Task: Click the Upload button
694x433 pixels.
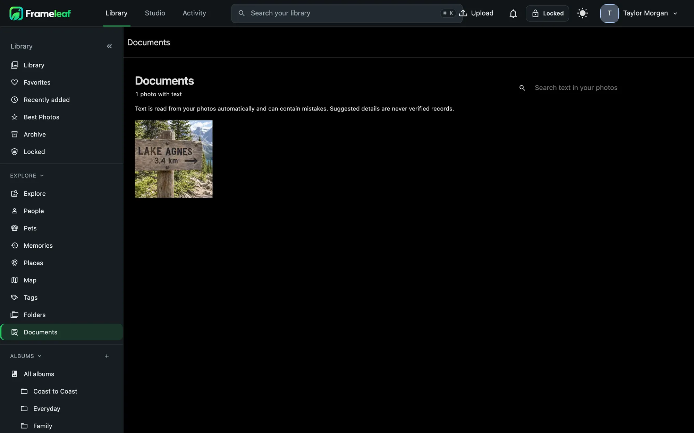Action: click(476, 13)
